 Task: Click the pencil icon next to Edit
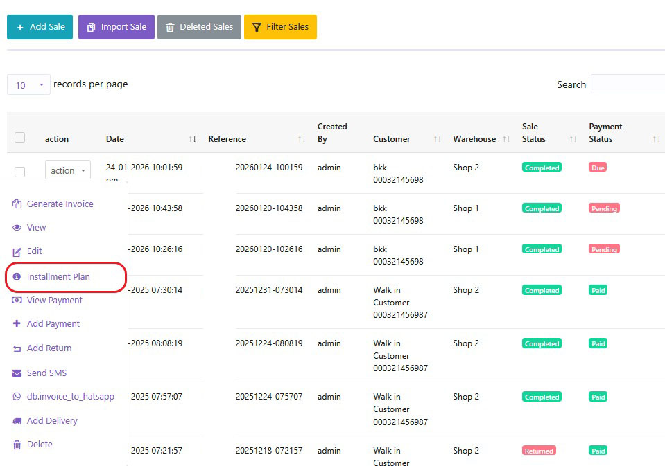pyautogui.click(x=17, y=252)
